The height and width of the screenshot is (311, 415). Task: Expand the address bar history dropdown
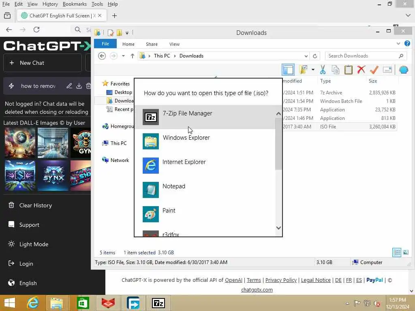tap(306, 56)
